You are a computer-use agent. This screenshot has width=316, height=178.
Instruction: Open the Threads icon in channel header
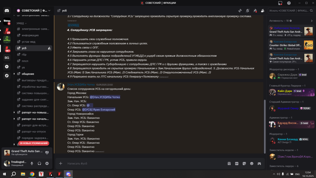point(240,11)
